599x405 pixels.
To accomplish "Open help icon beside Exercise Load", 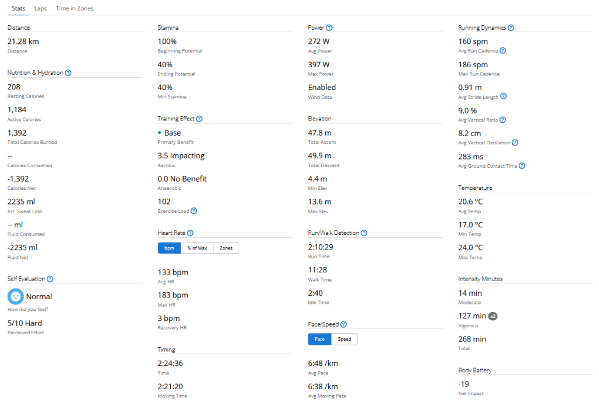I will coord(194,211).
